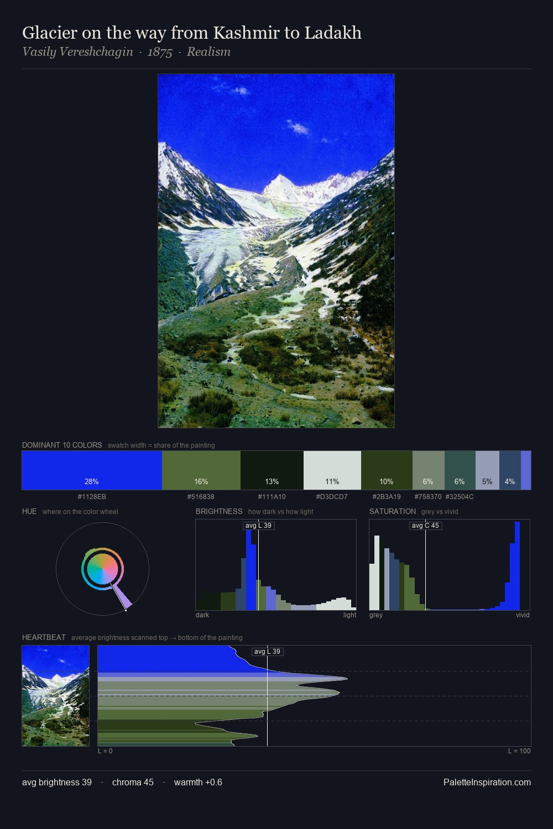This screenshot has height=829, width=553.
Task: Click the 'avg brightness 39' footer stat
Action: click(x=57, y=782)
